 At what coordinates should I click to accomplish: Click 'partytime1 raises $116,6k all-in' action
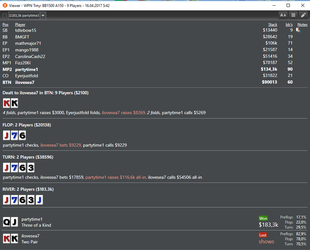point(116,177)
